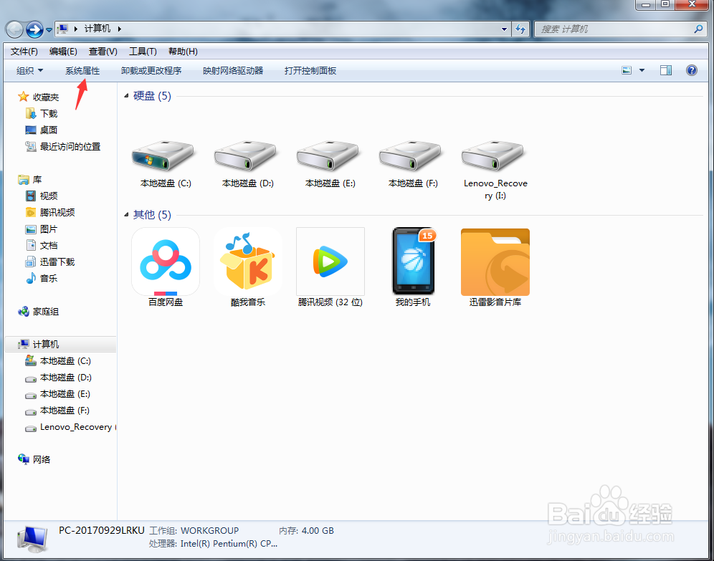Click 映射网络驱动器 button
The image size is (714, 561).
tap(233, 70)
